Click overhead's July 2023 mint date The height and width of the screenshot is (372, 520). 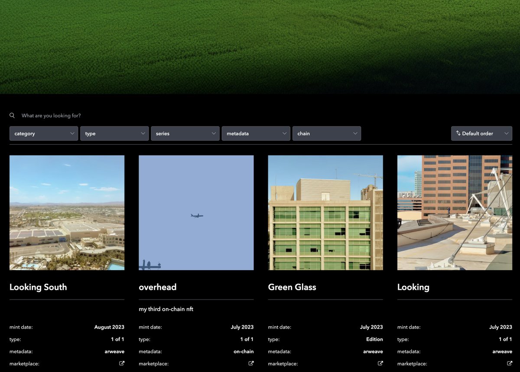click(x=242, y=327)
